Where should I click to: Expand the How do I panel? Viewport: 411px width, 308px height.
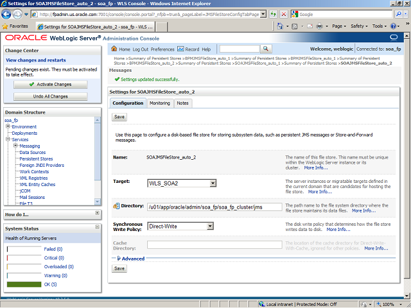click(x=97, y=214)
